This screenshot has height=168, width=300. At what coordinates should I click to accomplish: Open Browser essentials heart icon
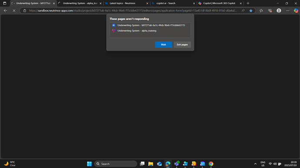pos(270,11)
